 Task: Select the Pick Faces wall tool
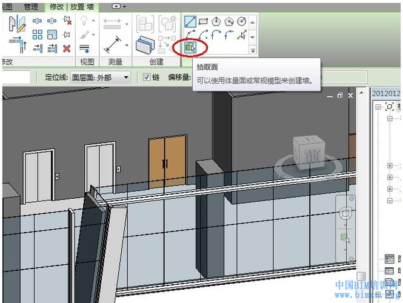(x=190, y=47)
